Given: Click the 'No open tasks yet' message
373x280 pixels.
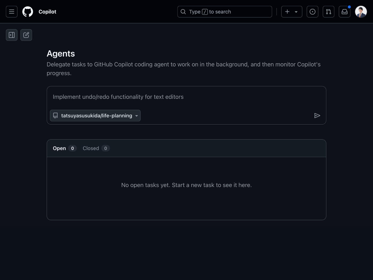Looking at the screenshot, I should click(x=186, y=185).
